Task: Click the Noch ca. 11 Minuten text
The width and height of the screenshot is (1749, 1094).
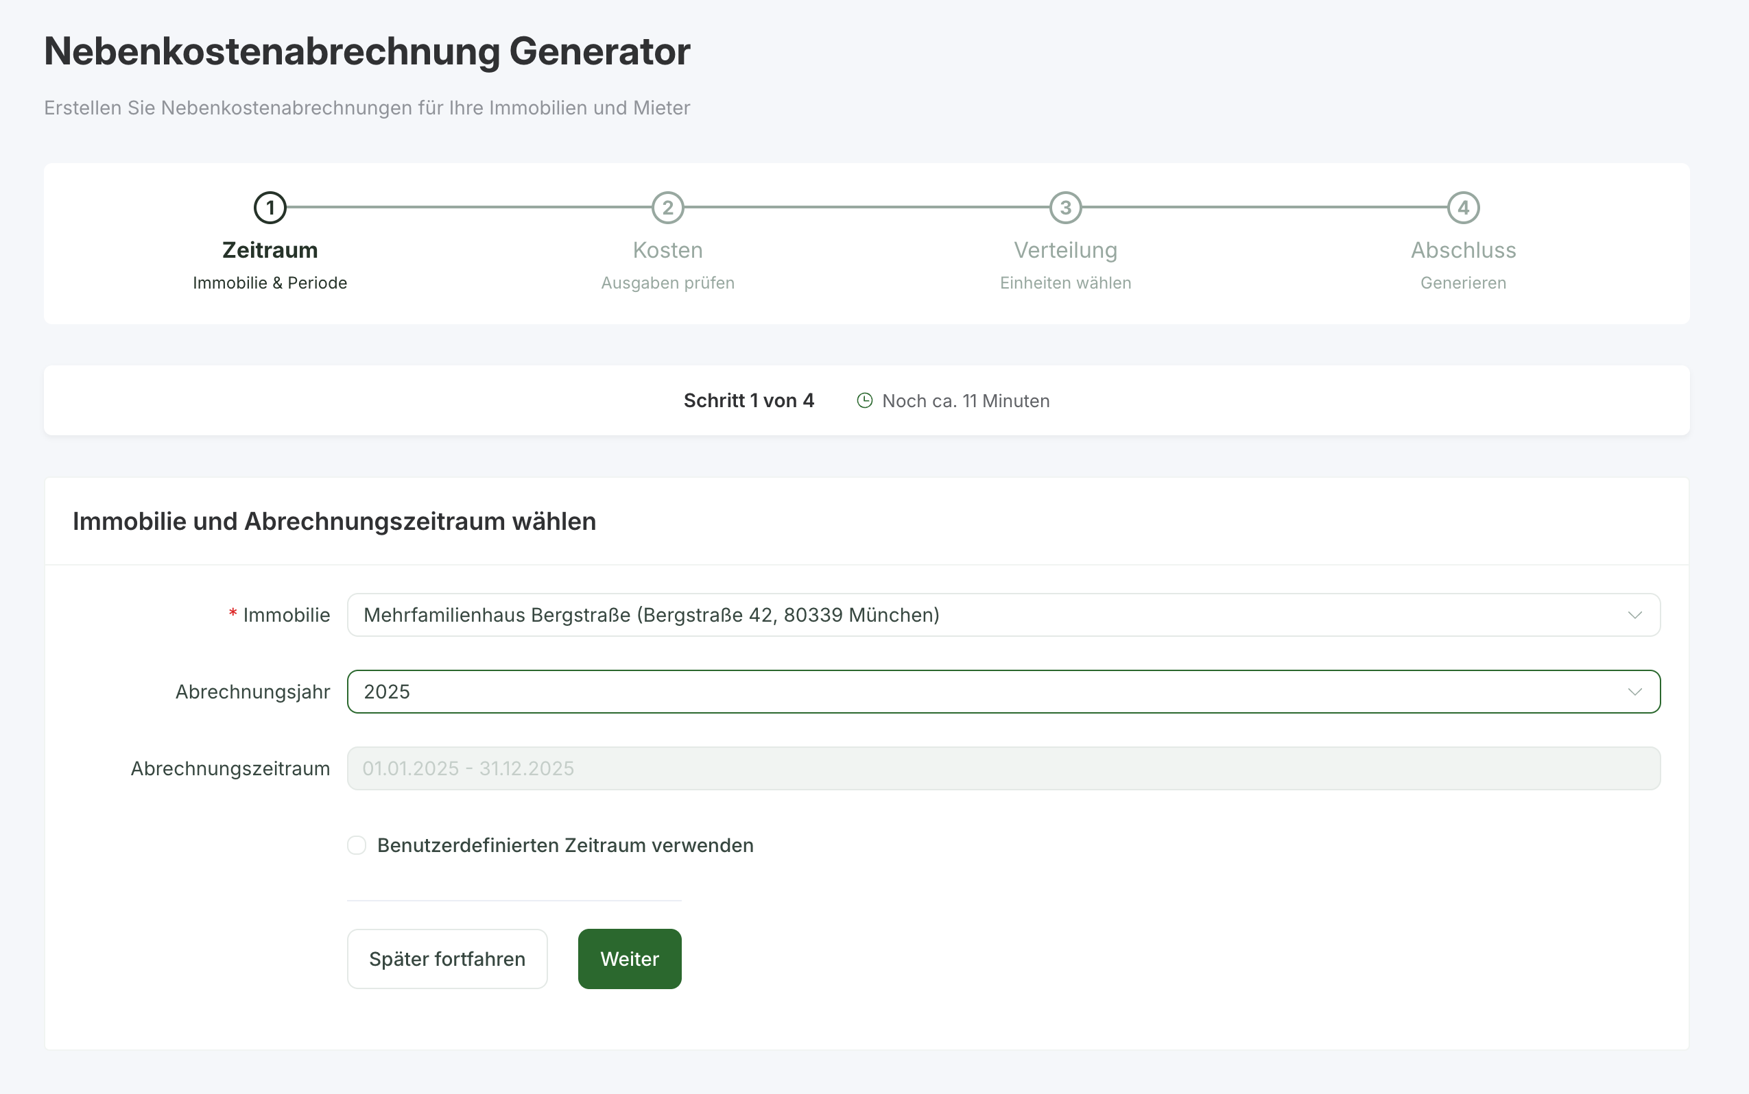Action: 966,401
